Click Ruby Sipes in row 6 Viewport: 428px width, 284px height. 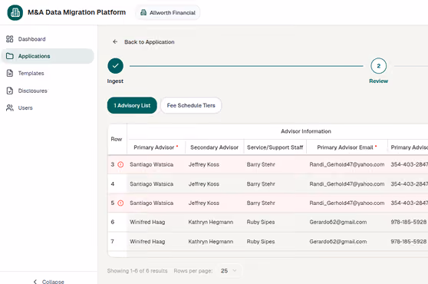click(261, 222)
